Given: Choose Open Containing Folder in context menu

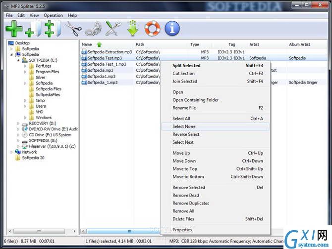Looking at the screenshot, I should coord(216,100).
